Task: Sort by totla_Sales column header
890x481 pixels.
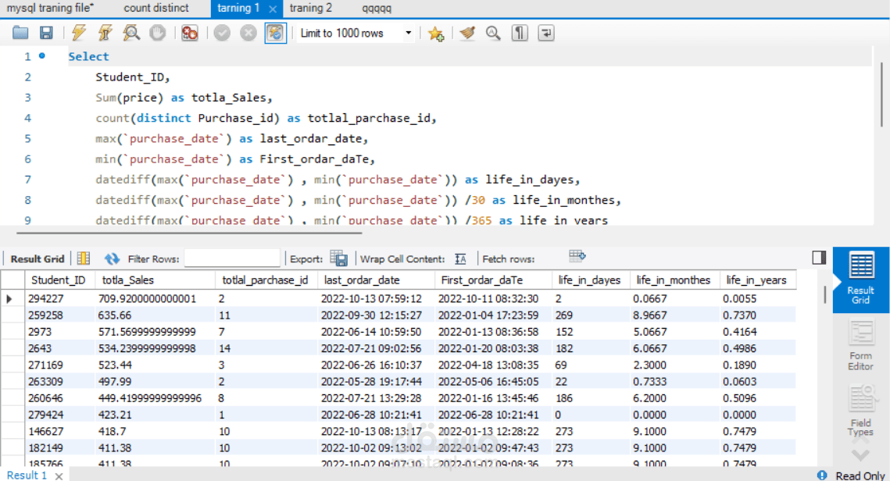Action: [x=155, y=280]
